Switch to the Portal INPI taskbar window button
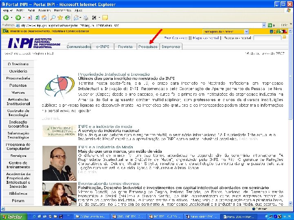The height and width of the screenshot is (220, 294). [x=239, y=217]
